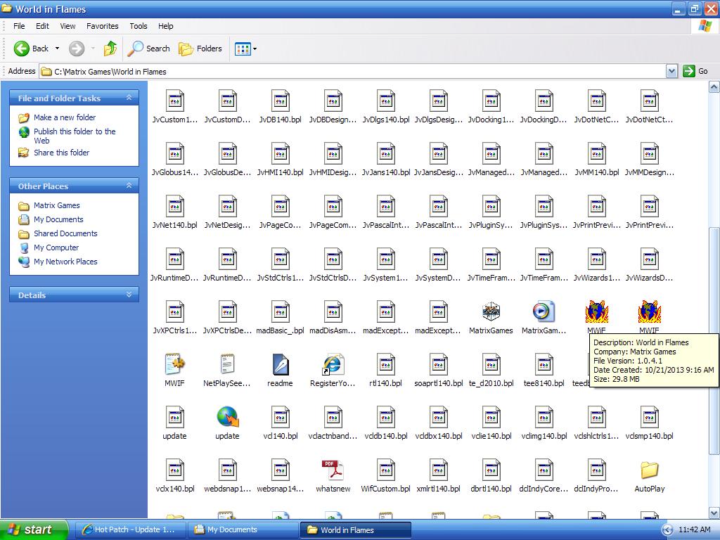The width and height of the screenshot is (720, 540).
Task: Open the Help menu
Action: click(166, 26)
